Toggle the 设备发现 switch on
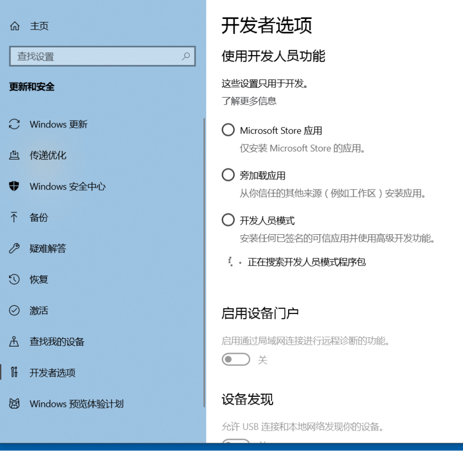This screenshot has width=463, height=452. click(236, 444)
